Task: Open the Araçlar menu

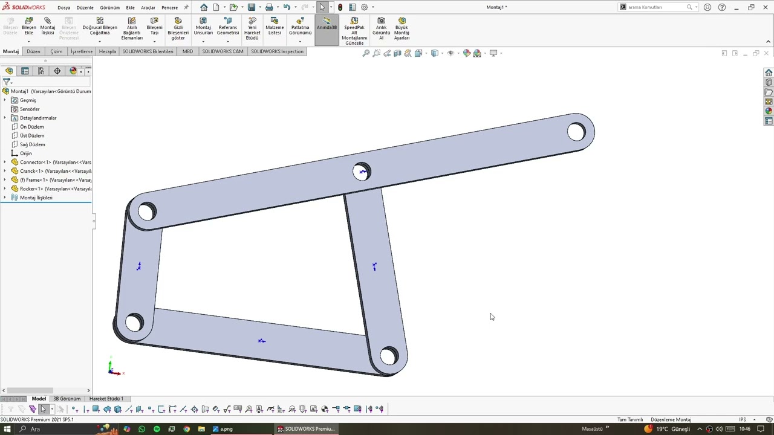Action: (148, 8)
